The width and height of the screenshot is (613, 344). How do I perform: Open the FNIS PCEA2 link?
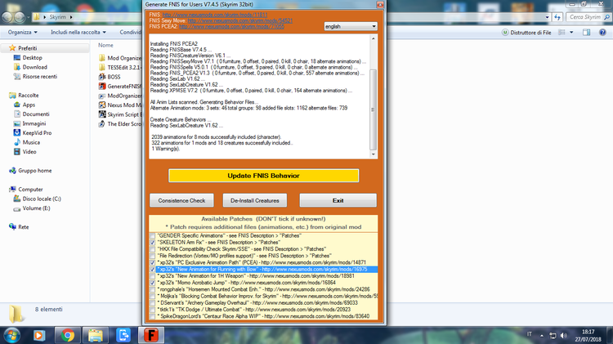coord(232,27)
